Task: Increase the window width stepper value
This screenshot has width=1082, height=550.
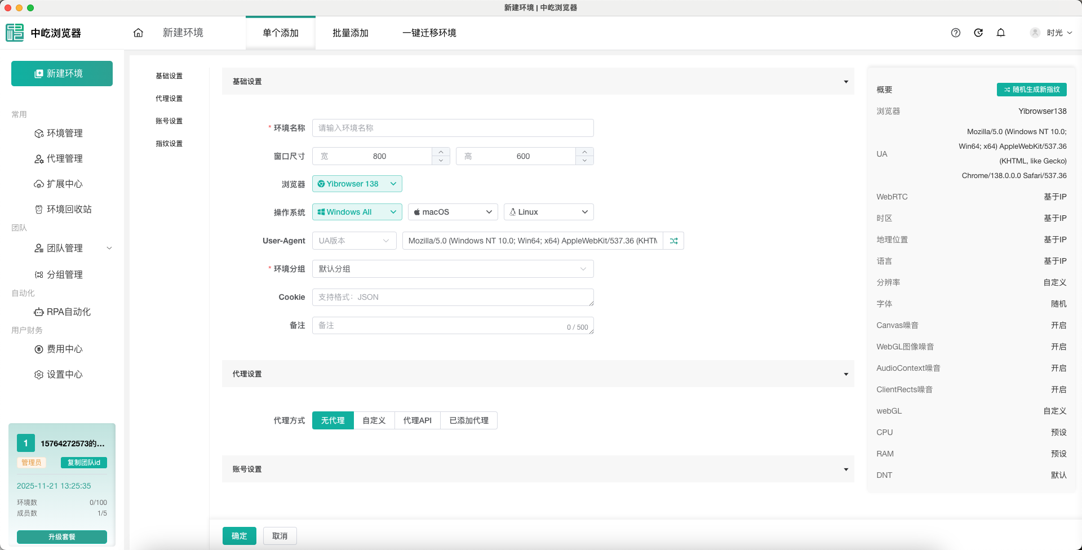Action: [x=441, y=152]
